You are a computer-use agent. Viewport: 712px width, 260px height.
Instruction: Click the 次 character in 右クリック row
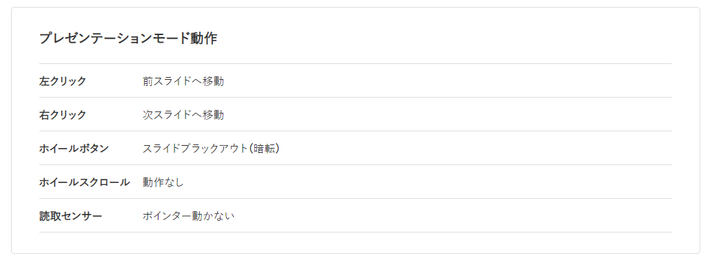148,115
